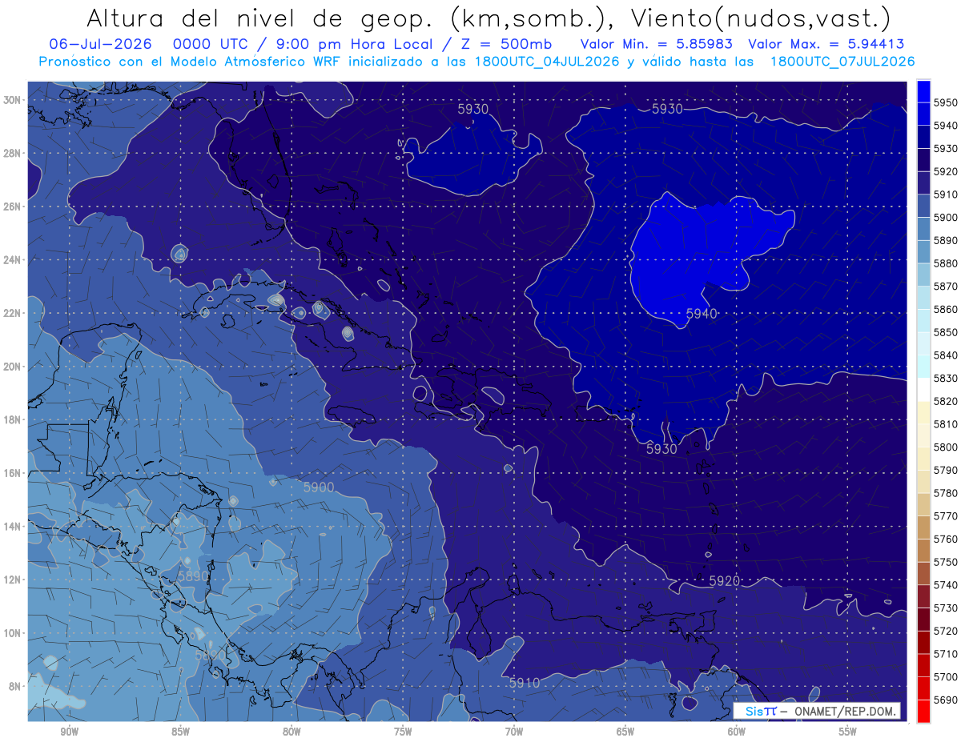Click the 60W longitude axis label

737,732
